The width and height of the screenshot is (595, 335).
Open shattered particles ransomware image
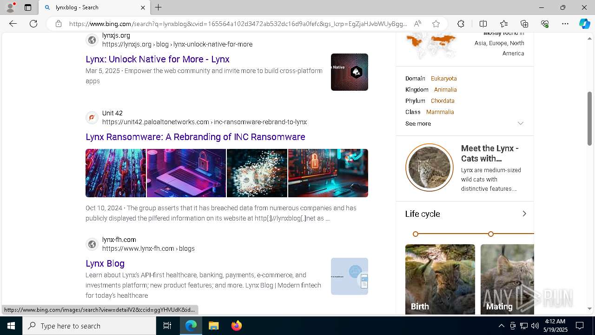[x=257, y=173]
